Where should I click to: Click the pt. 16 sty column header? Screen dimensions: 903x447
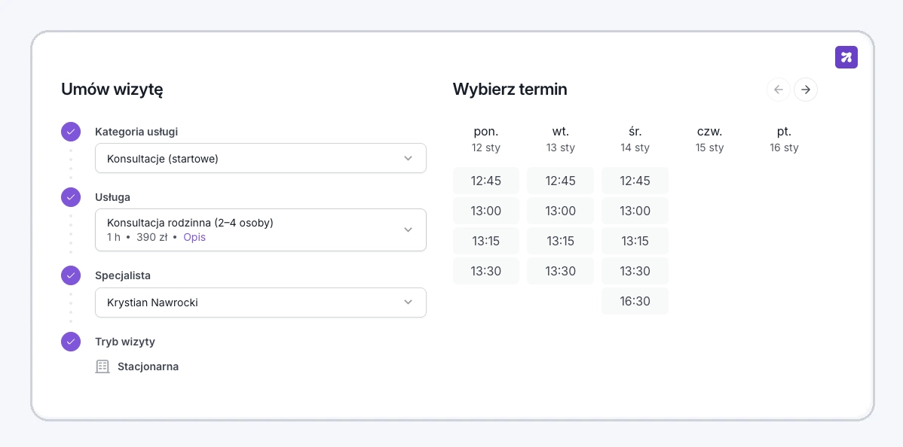[784, 139]
